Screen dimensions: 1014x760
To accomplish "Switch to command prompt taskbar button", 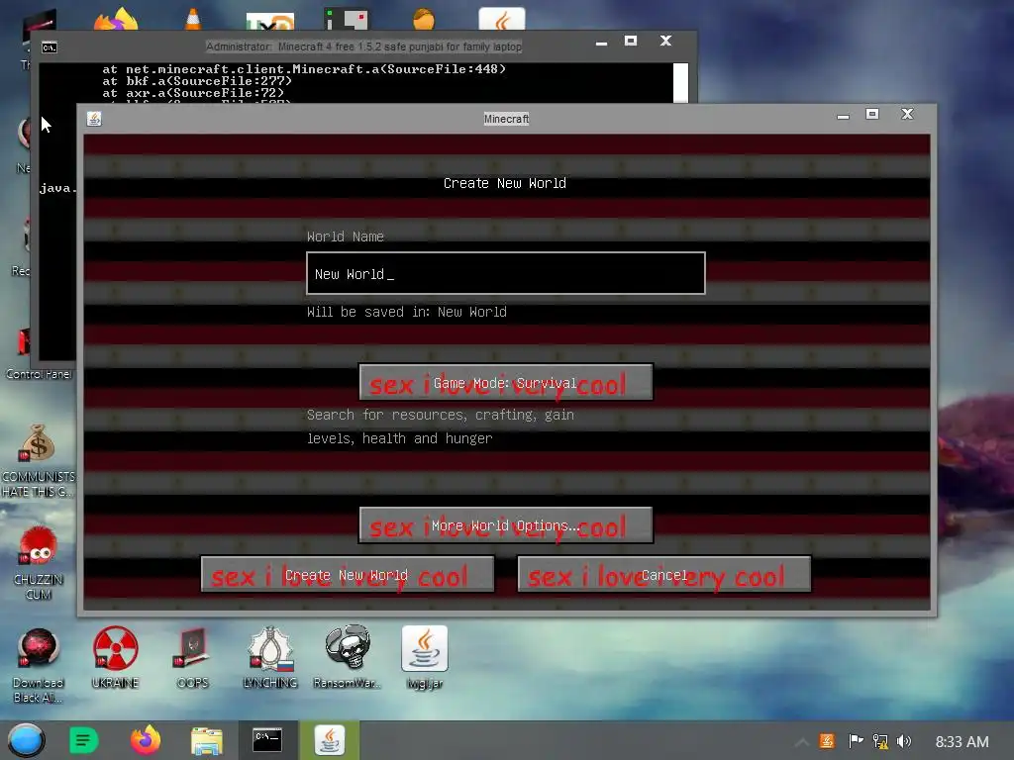I will pyautogui.click(x=267, y=740).
